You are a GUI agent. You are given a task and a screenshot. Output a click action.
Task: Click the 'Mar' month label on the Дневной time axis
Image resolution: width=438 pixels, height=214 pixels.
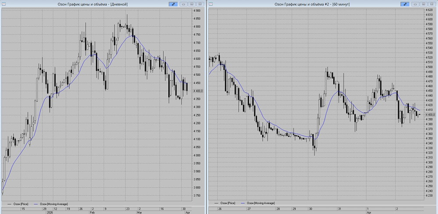tap(140, 212)
